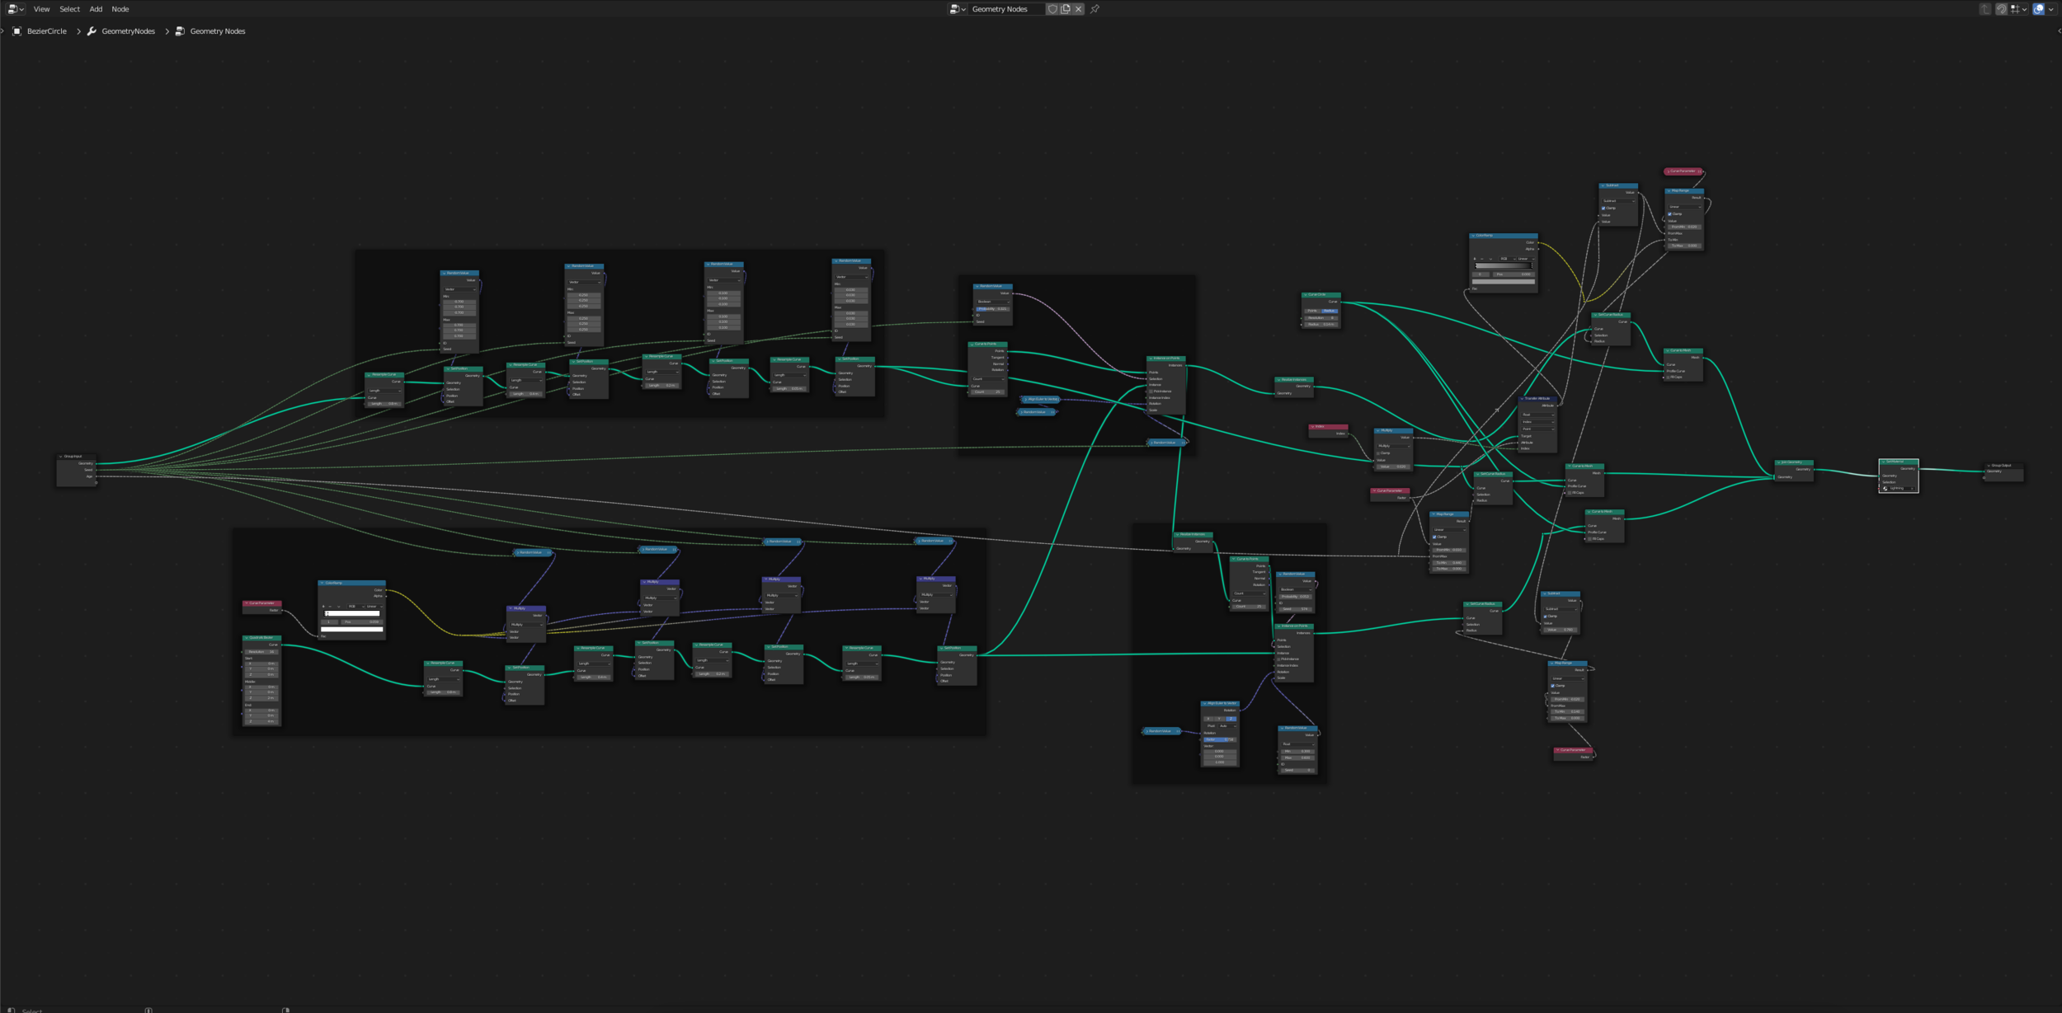The image size is (2062, 1013).
Task: Toggle node editor overlays
Action: pyautogui.click(x=2038, y=9)
